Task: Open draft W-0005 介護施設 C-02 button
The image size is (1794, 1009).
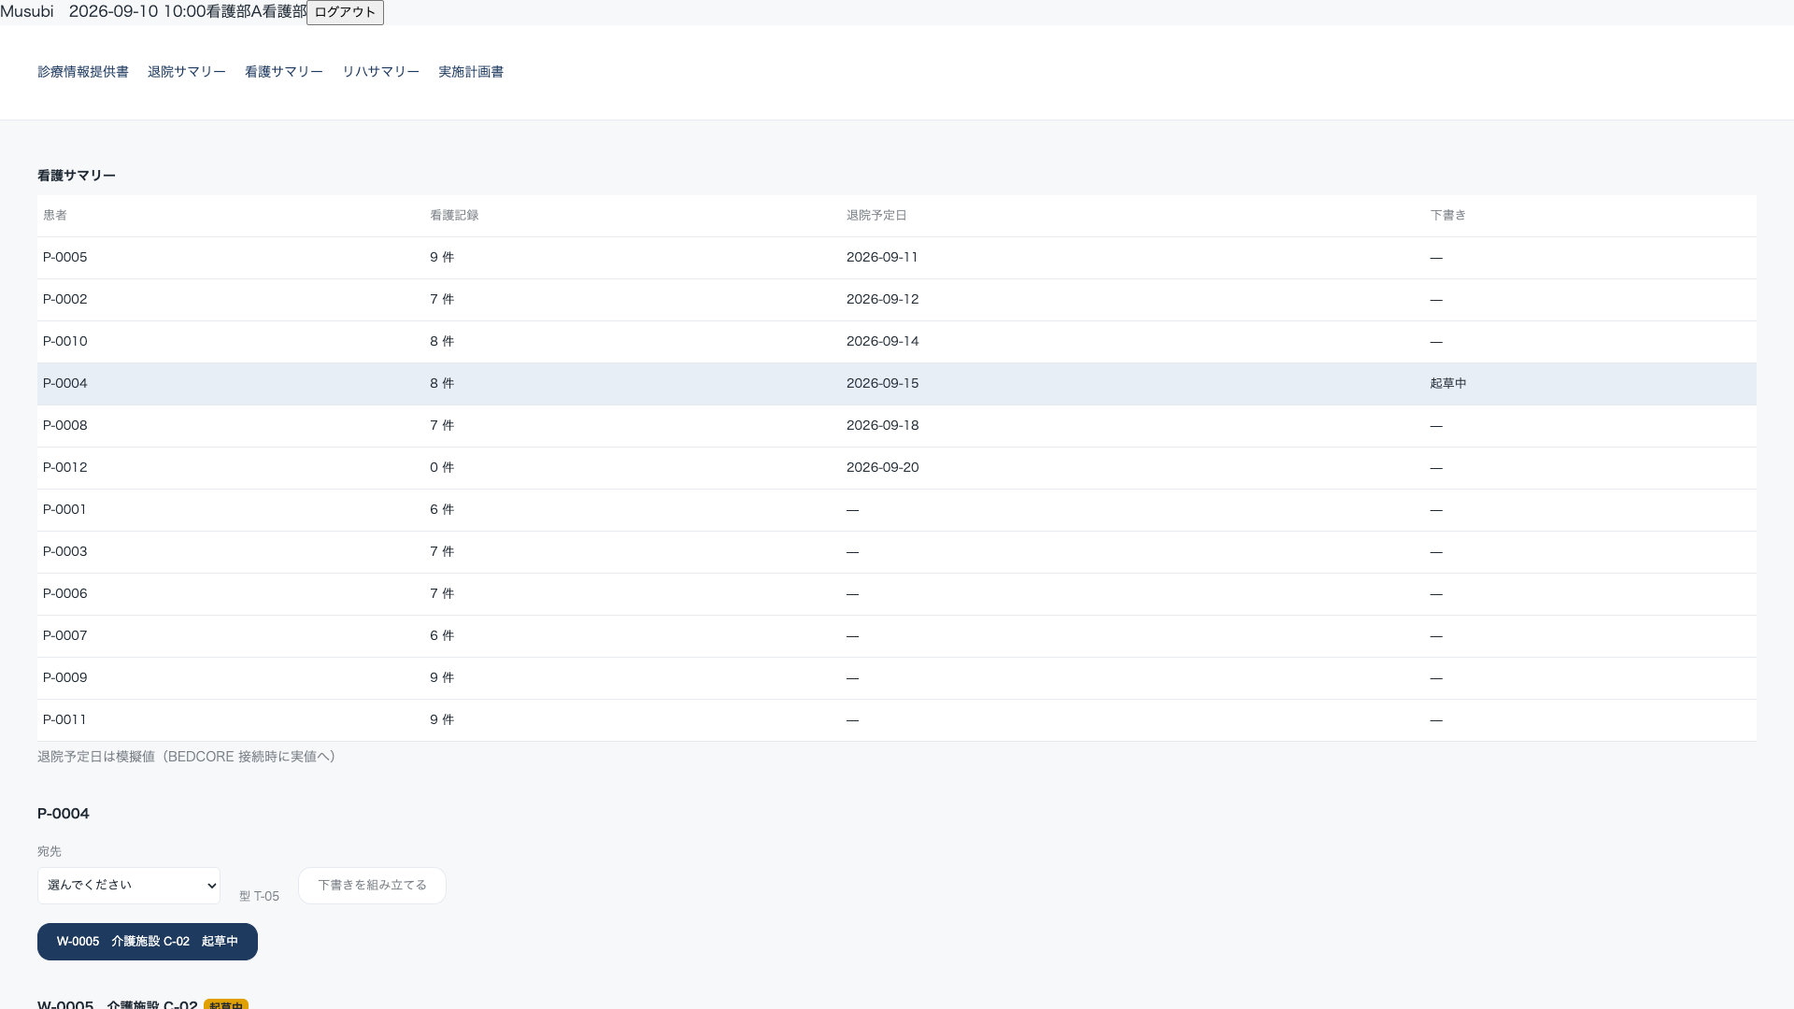Action: point(148,942)
